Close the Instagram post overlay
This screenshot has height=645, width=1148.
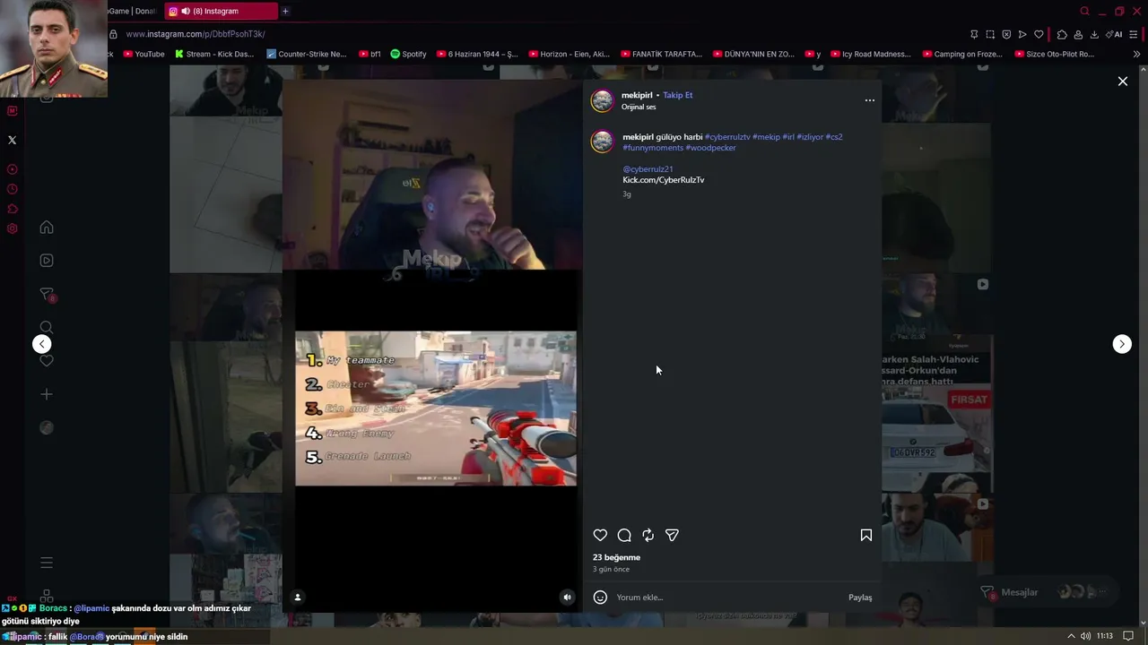1122,82
